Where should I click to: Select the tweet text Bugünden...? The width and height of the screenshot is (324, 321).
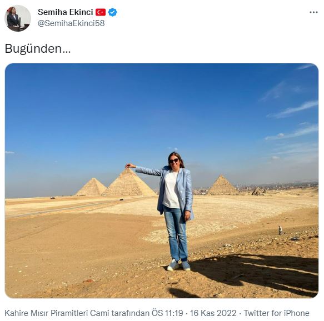[38, 49]
